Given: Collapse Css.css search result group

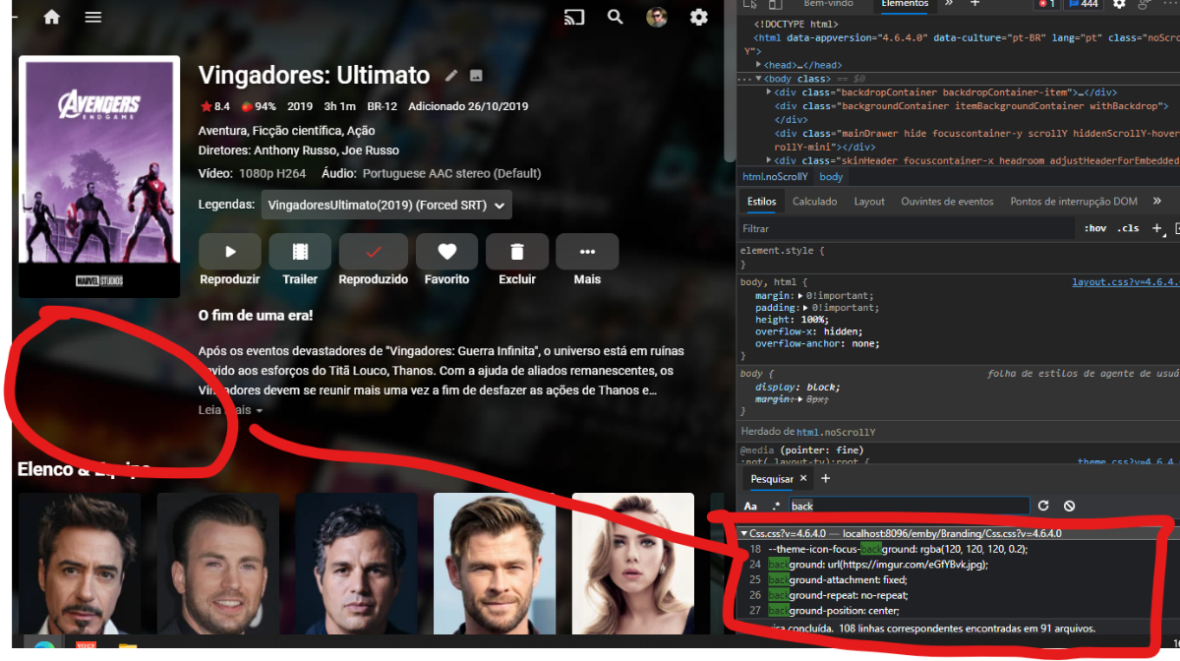Looking at the screenshot, I should click(x=744, y=533).
